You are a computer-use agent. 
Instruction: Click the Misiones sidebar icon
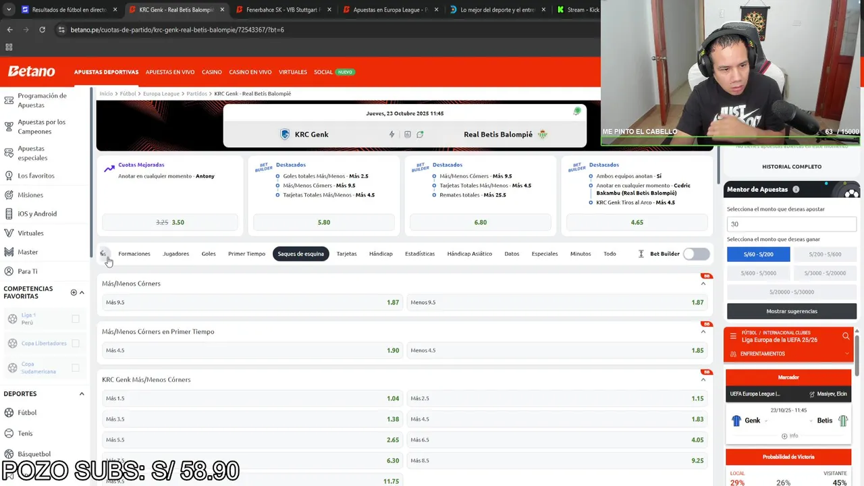coord(9,195)
